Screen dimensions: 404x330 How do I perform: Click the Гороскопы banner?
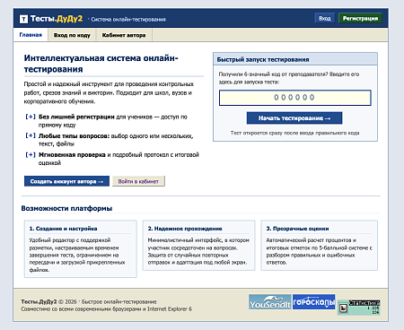pyautogui.click(x=313, y=302)
